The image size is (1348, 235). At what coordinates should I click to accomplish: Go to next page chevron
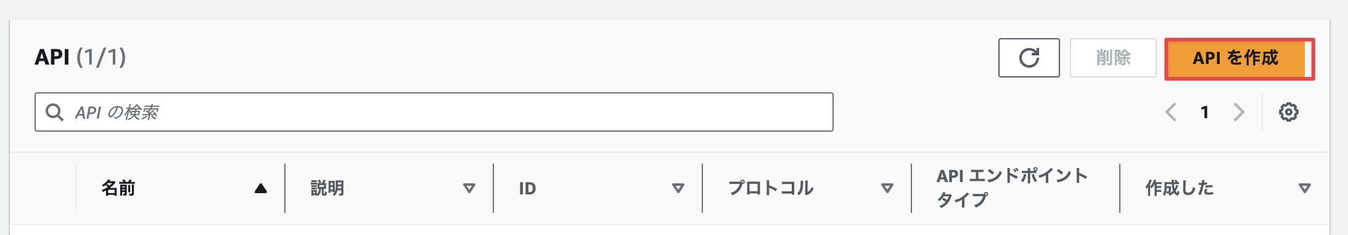click(x=1238, y=112)
